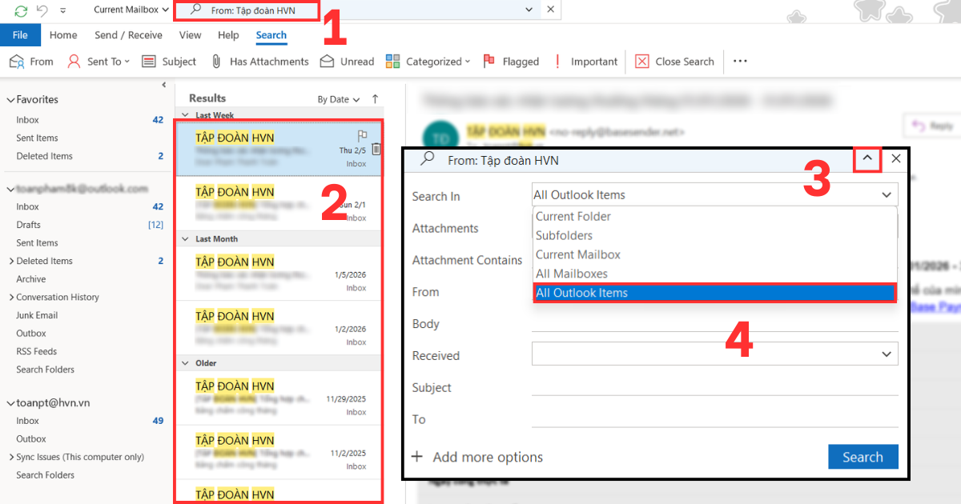Open the Received date dropdown
Viewport: 961px width, 504px height.
point(886,354)
